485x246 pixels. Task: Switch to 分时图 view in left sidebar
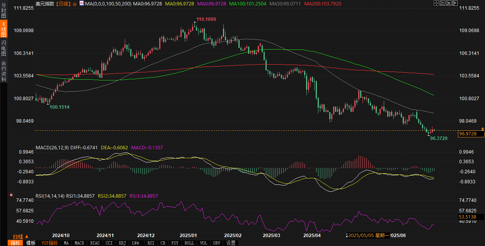tap(3, 10)
